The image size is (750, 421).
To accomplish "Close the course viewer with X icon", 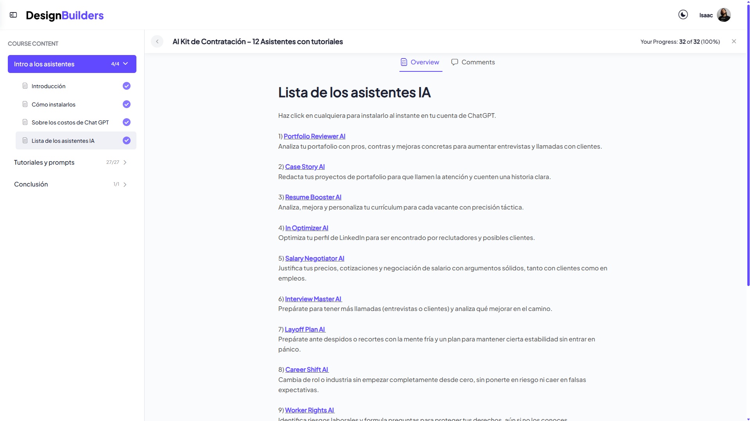I will tap(734, 41).
